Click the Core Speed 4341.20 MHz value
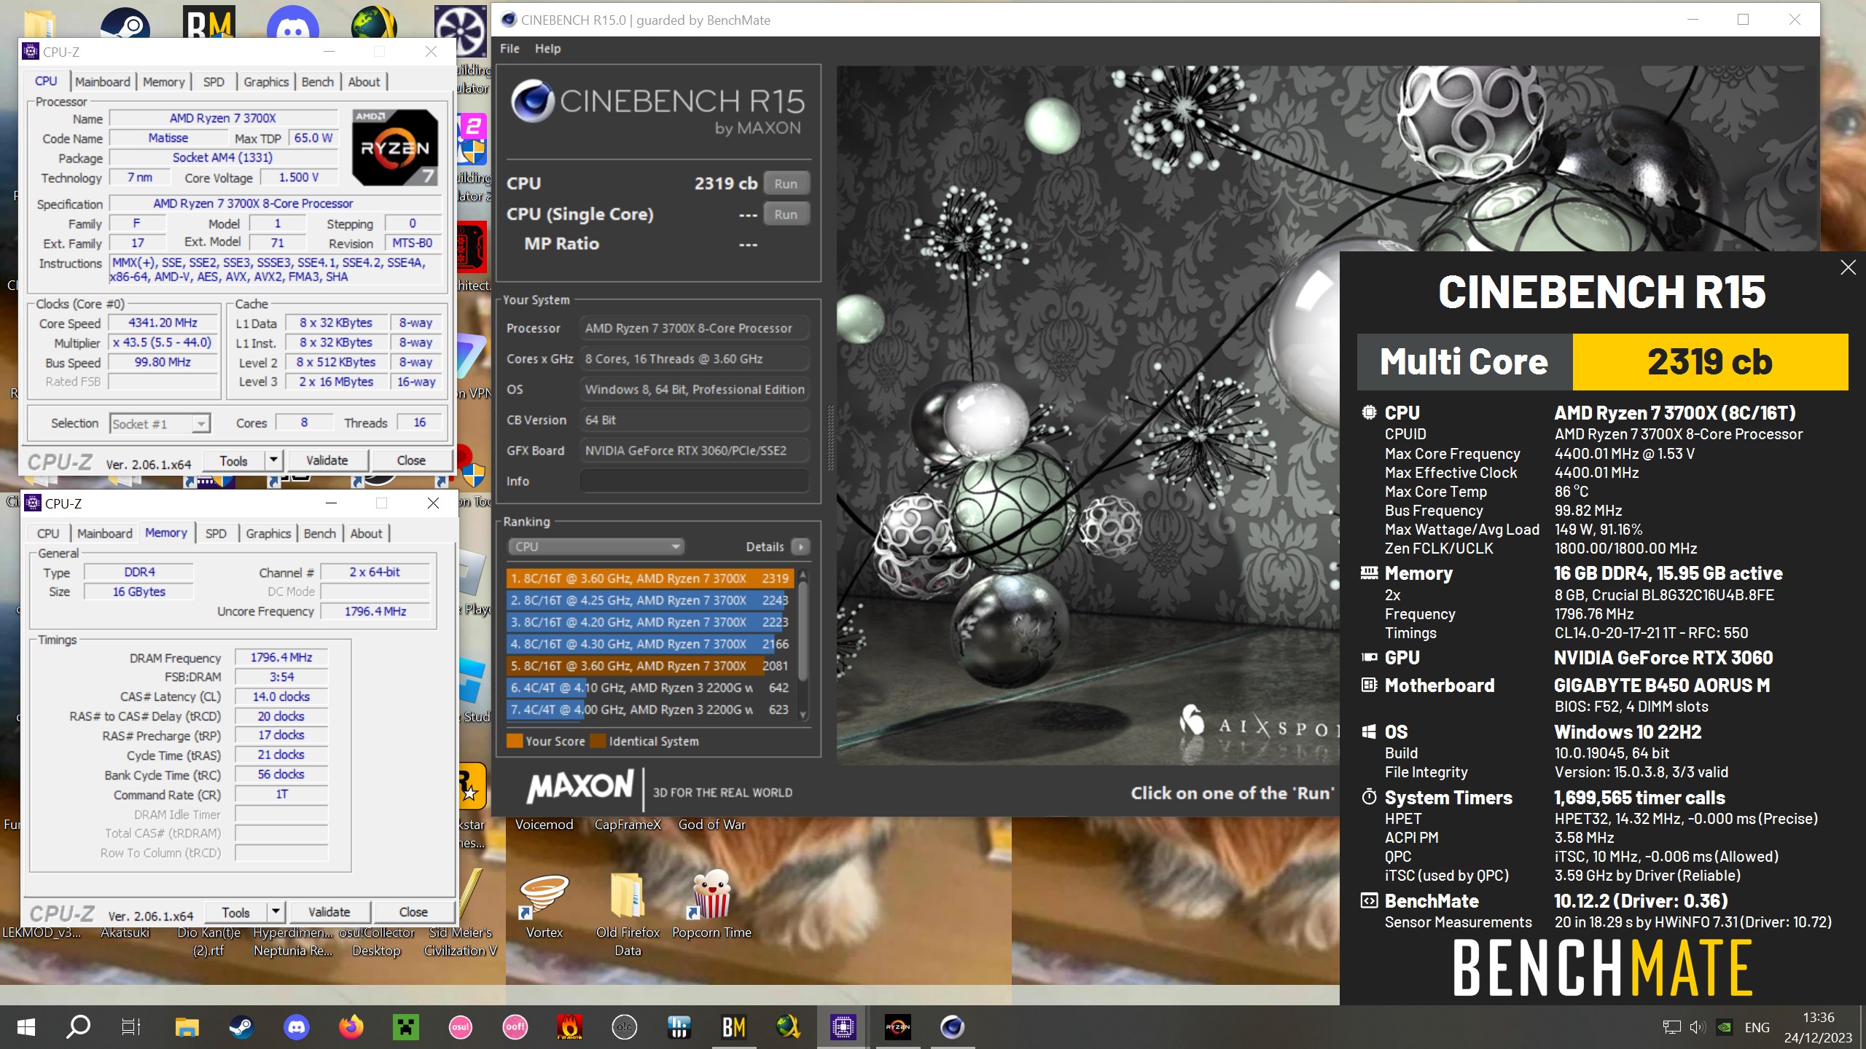The image size is (1866, 1049). [163, 323]
